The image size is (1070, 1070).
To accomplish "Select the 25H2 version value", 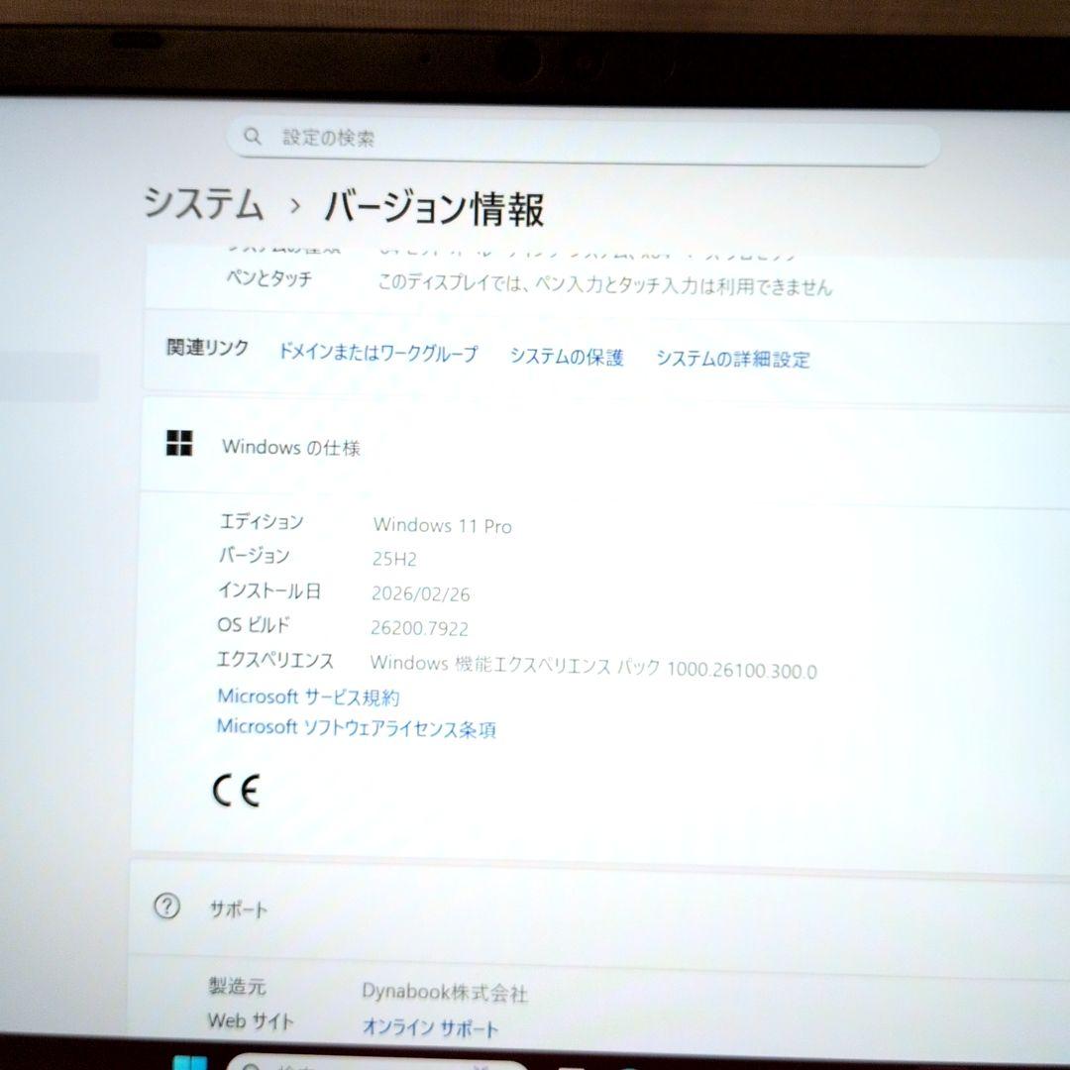I will (x=394, y=559).
